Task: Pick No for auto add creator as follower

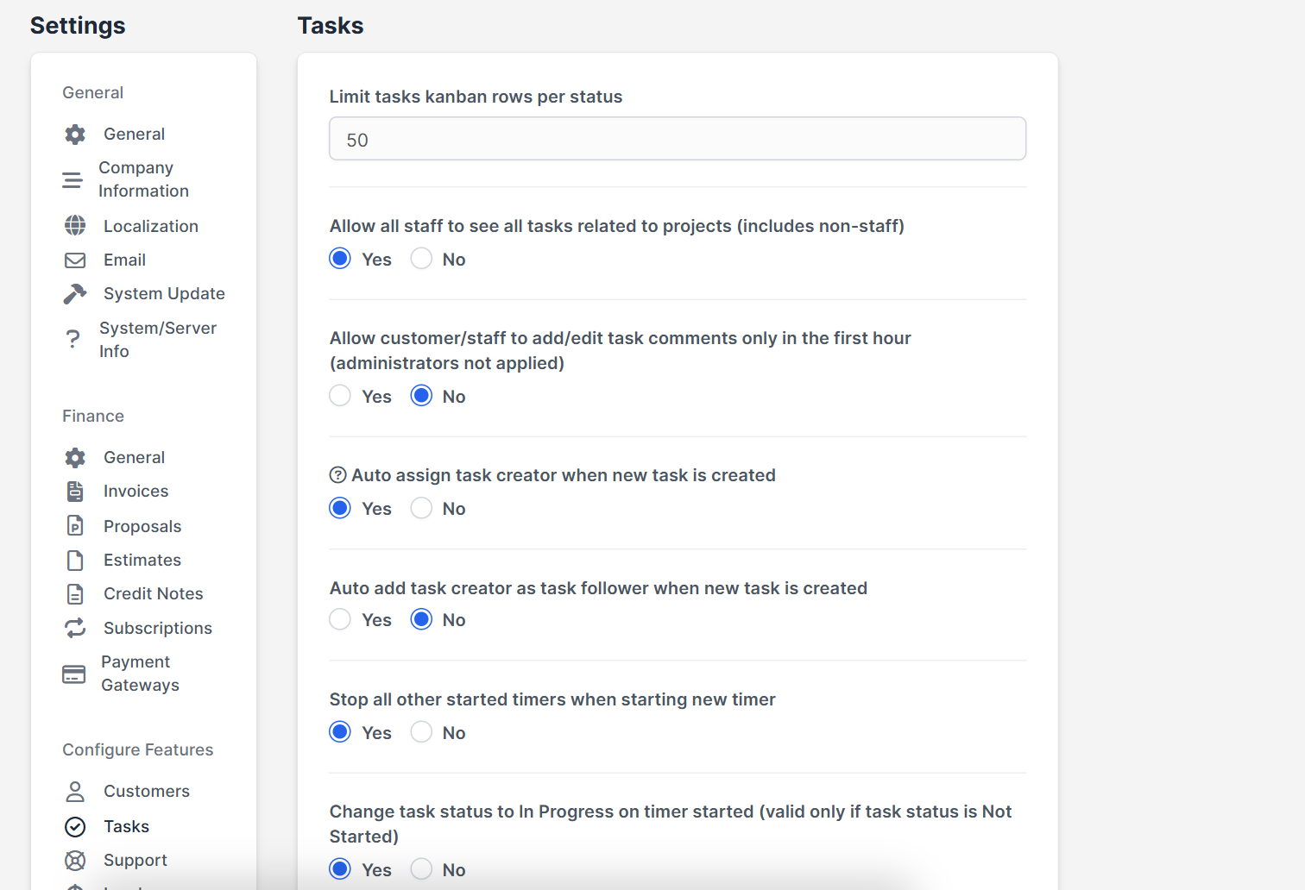Action: point(421,619)
